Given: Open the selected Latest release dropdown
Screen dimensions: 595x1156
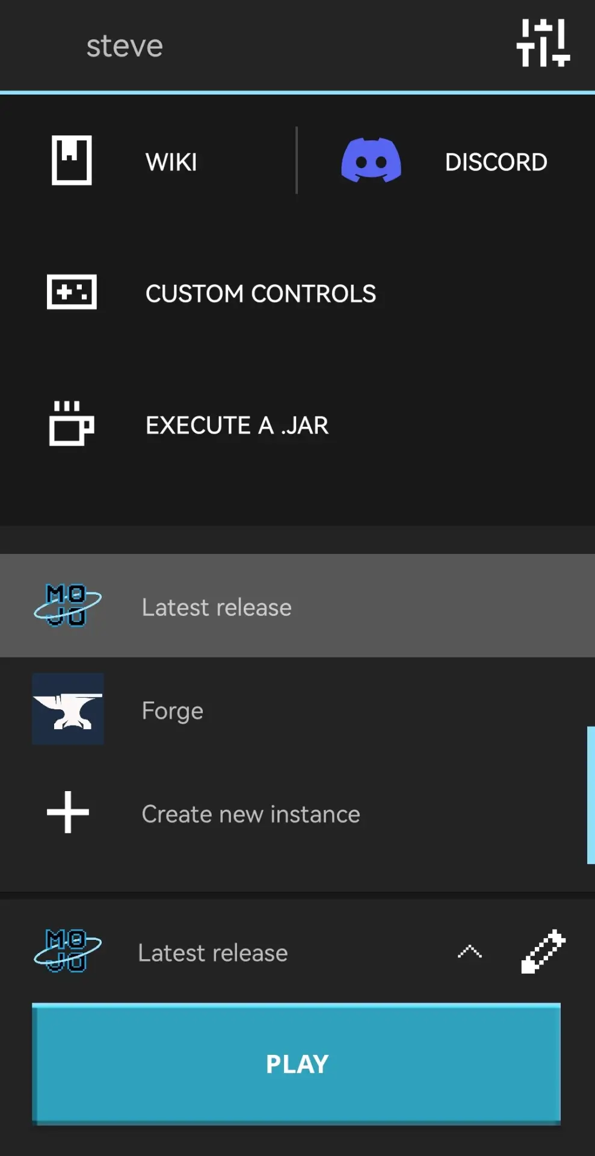Looking at the screenshot, I should click(212, 953).
